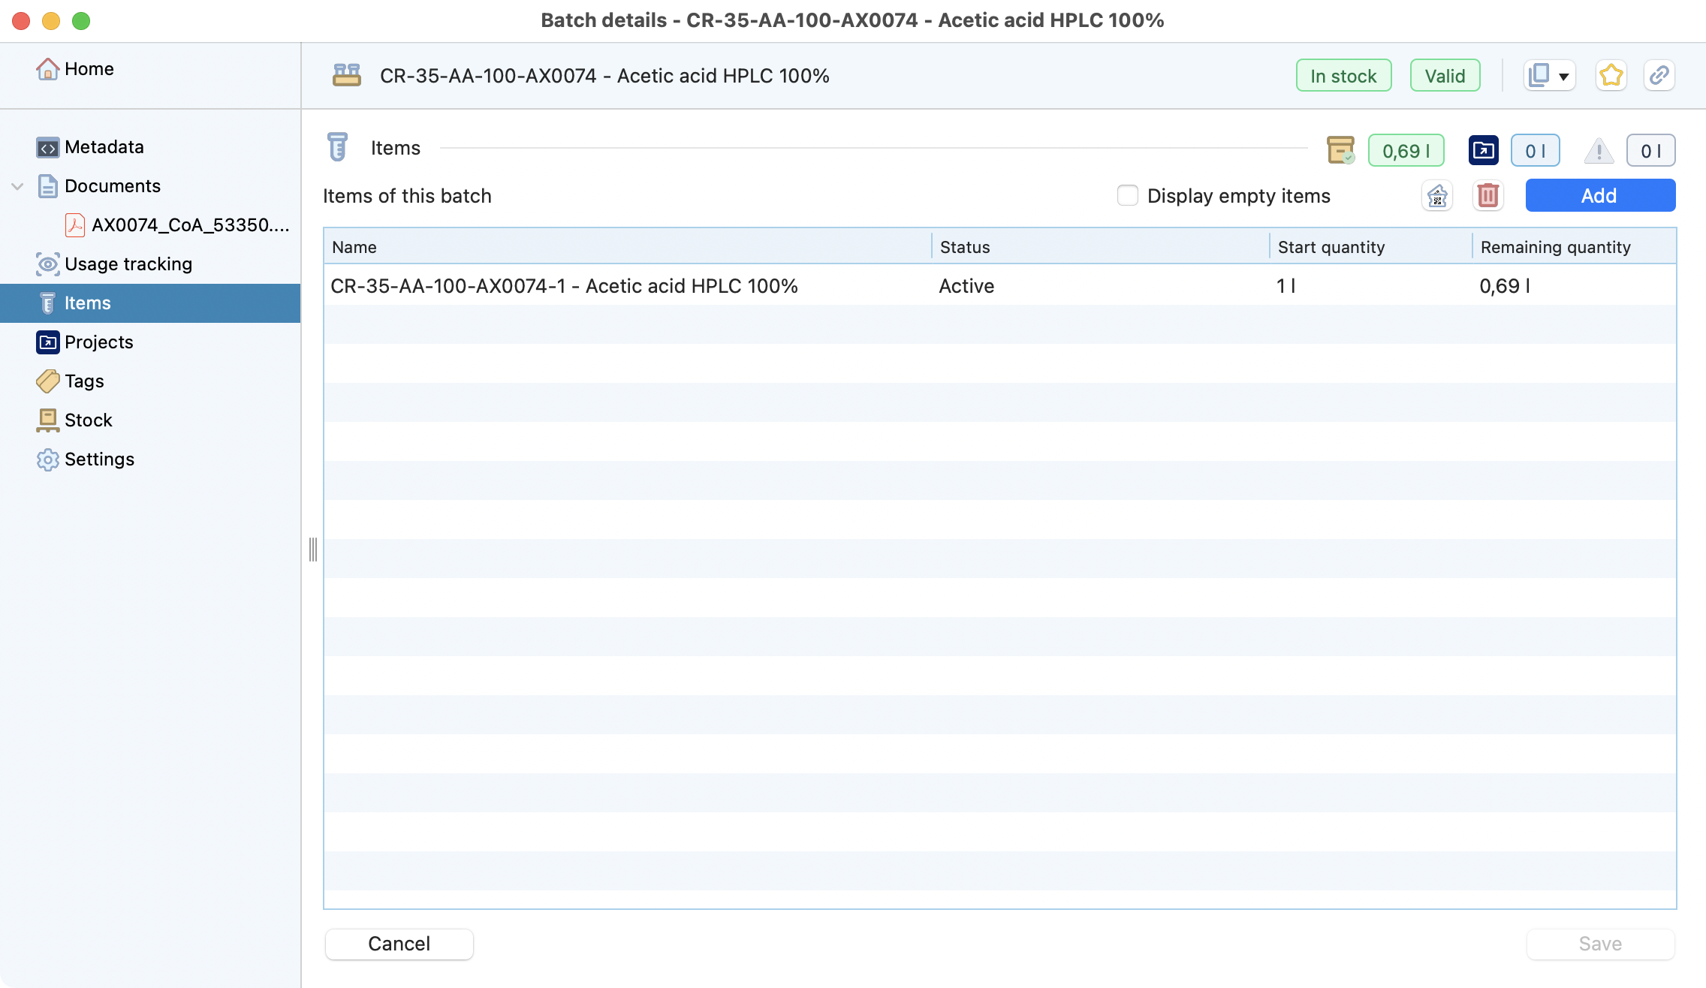Collapse the Documents tree node
The image size is (1706, 988).
pyautogui.click(x=18, y=186)
